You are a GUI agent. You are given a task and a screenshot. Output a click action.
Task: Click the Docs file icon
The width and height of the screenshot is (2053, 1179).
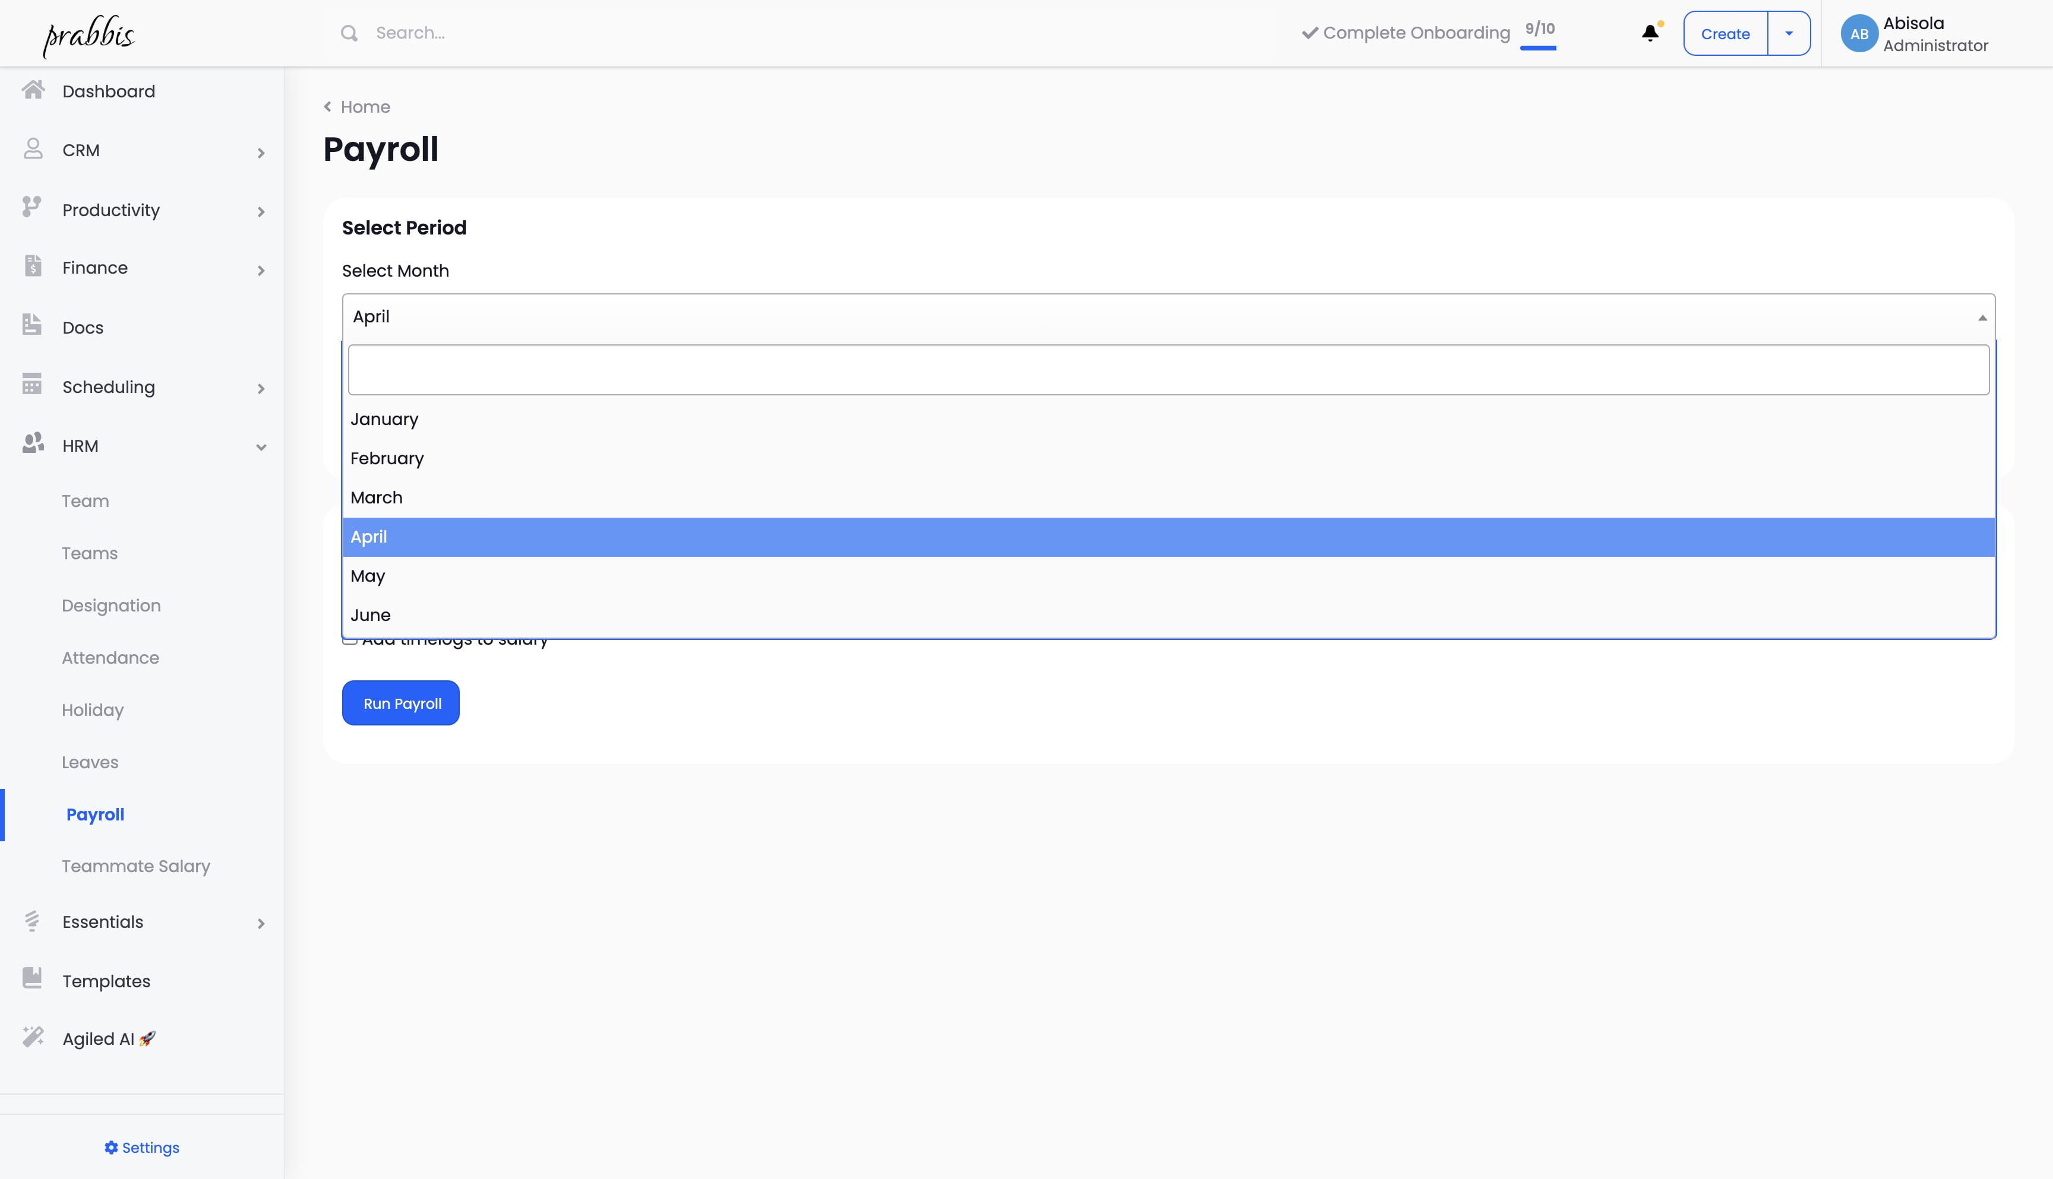[x=31, y=325]
